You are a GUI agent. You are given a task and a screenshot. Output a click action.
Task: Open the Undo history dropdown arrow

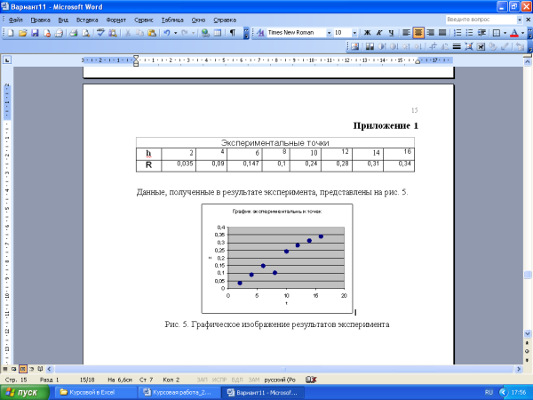[x=176, y=33]
